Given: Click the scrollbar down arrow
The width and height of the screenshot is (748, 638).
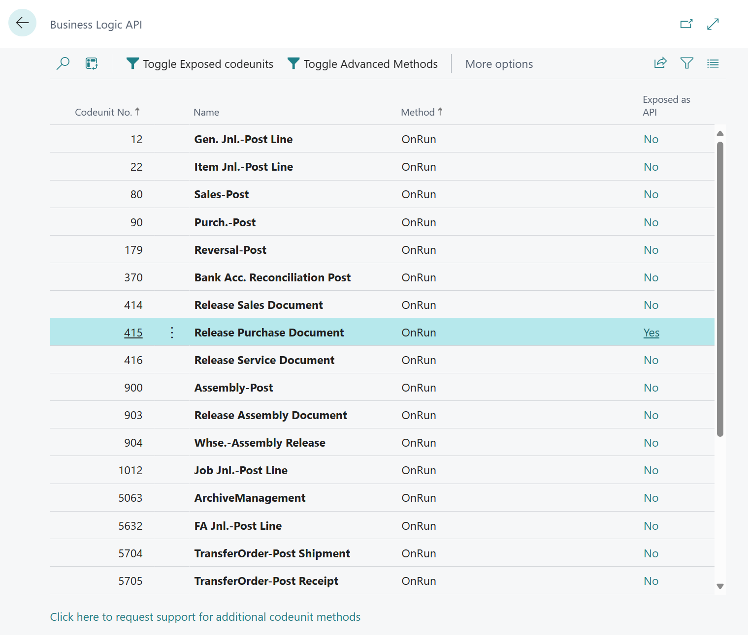Looking at the screenshot, I should 720,586.
